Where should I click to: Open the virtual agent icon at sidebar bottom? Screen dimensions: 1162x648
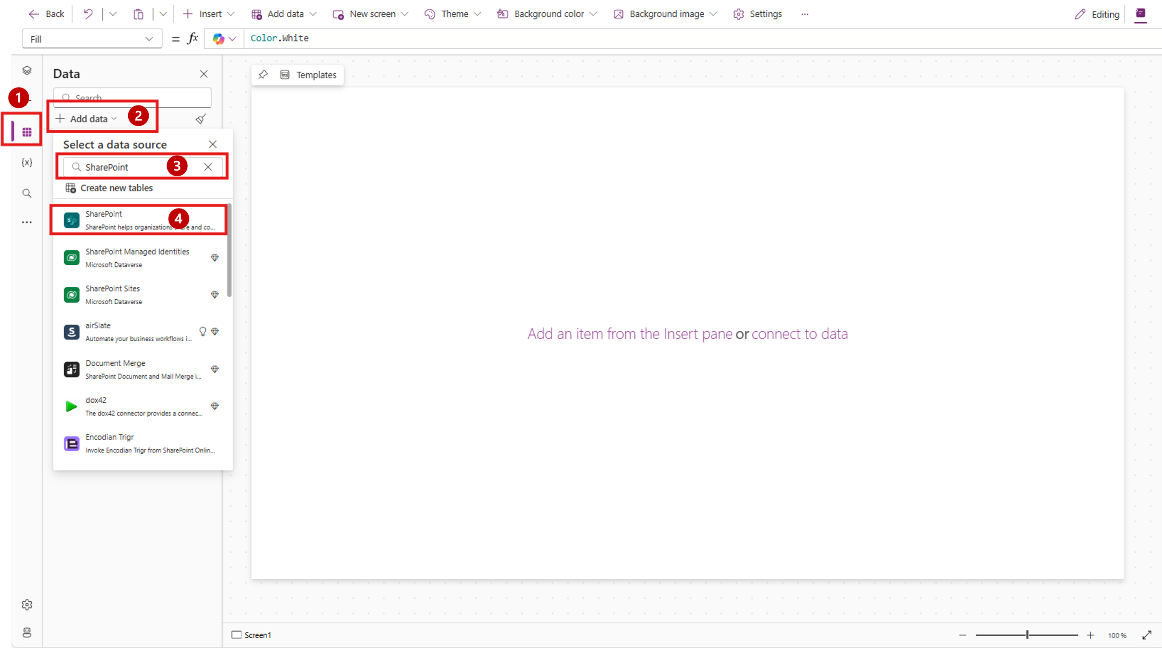click(x=26, y=632)
